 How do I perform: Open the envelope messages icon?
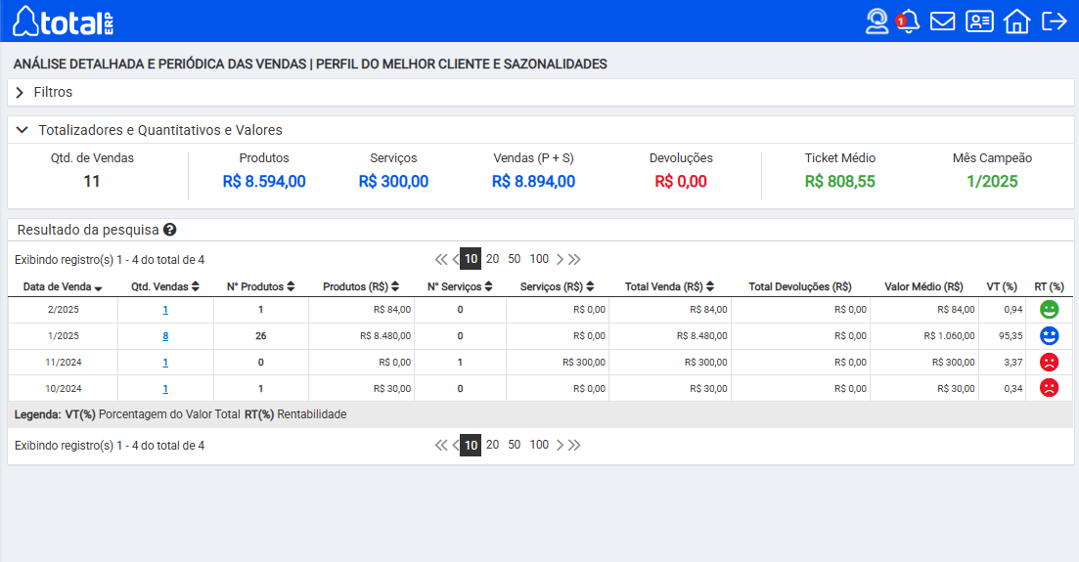pos(942,21)
